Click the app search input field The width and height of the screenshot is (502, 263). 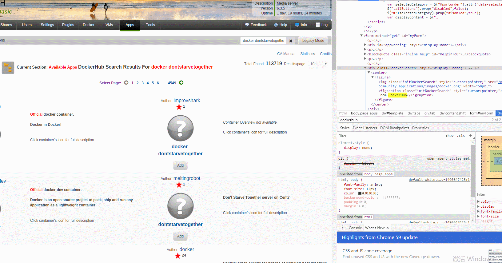coord(263,41)
